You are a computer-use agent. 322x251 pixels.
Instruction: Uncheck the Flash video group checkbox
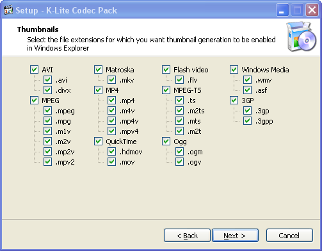(166, 70)
